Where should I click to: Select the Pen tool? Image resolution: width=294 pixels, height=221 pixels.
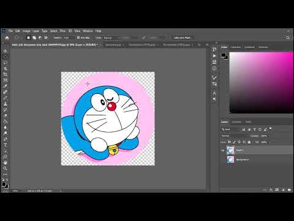click(6, 139)
